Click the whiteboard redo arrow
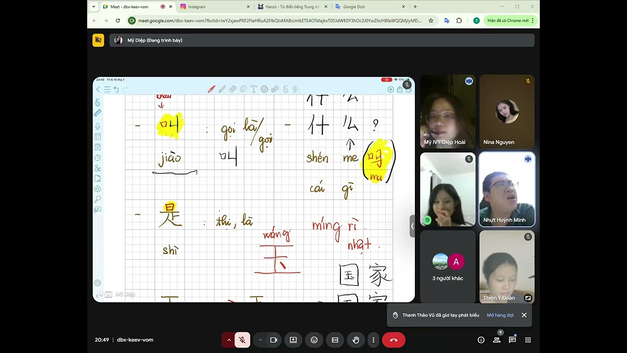This screenshot has height=353, width=627. tap(125, 89)
